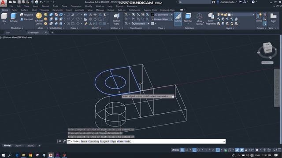Screen dimensions: 282x158
Task: Click the Fence option in TRIM command
Action: 84,141
